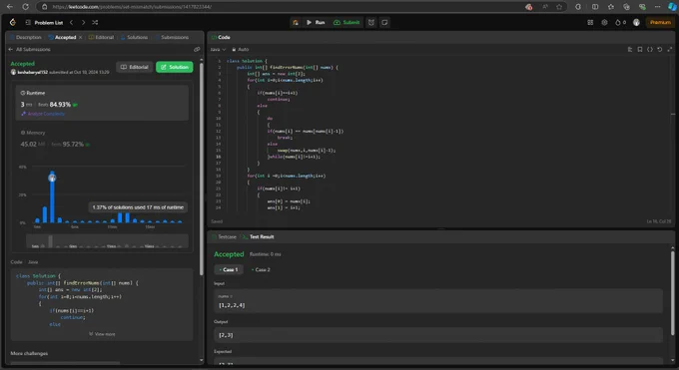Open the Problem List panel
Image resolution: width=679 pixels, height=370 pixels.
tap(44, 23)
